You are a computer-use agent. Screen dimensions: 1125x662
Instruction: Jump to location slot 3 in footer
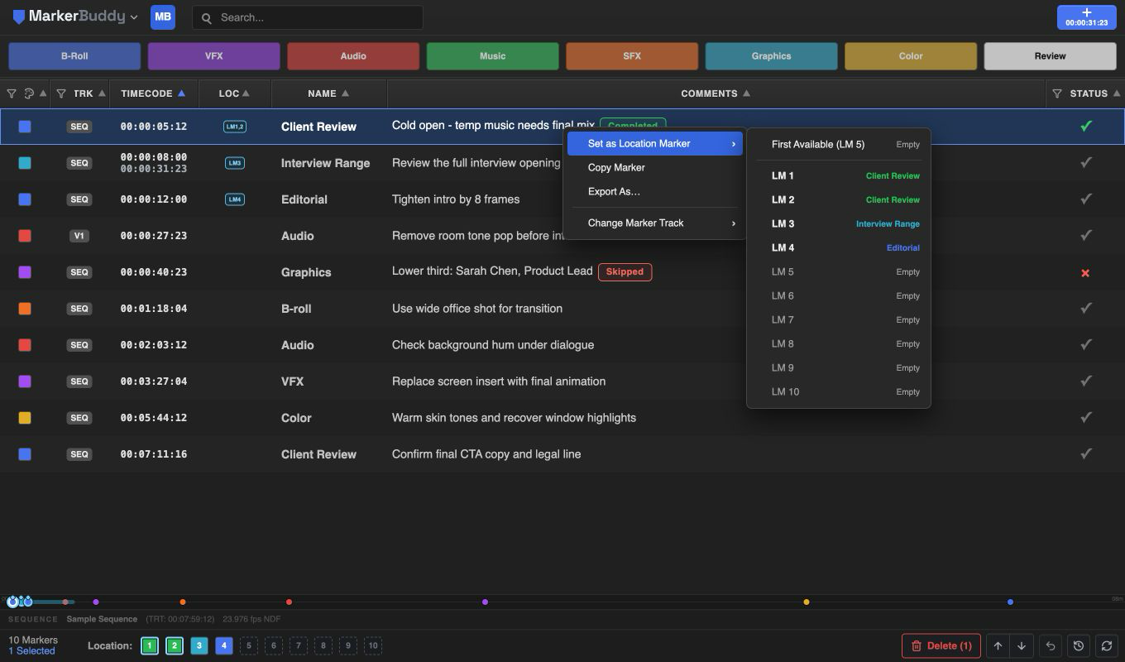click(199, 646)
